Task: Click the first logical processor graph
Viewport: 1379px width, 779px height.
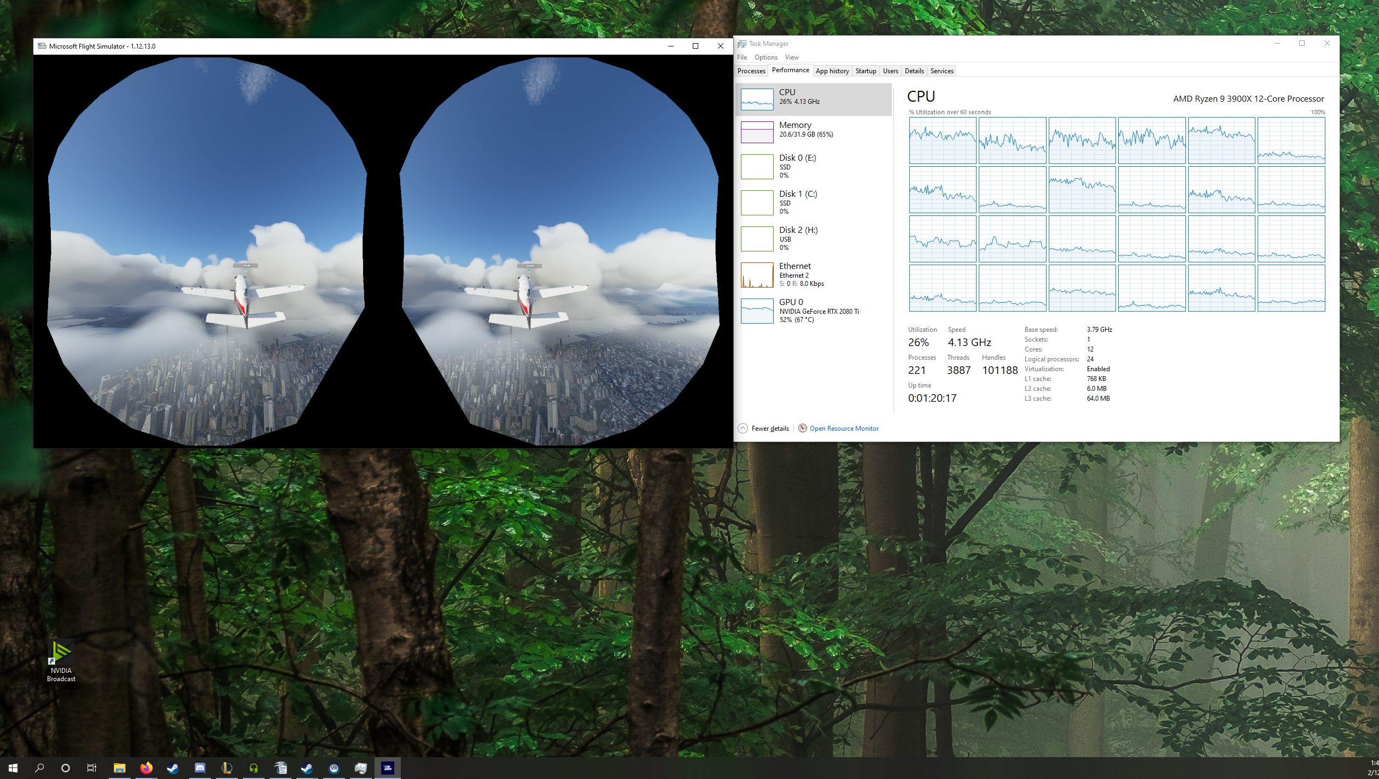Action: pyautogui.click(x=942, y=140)
